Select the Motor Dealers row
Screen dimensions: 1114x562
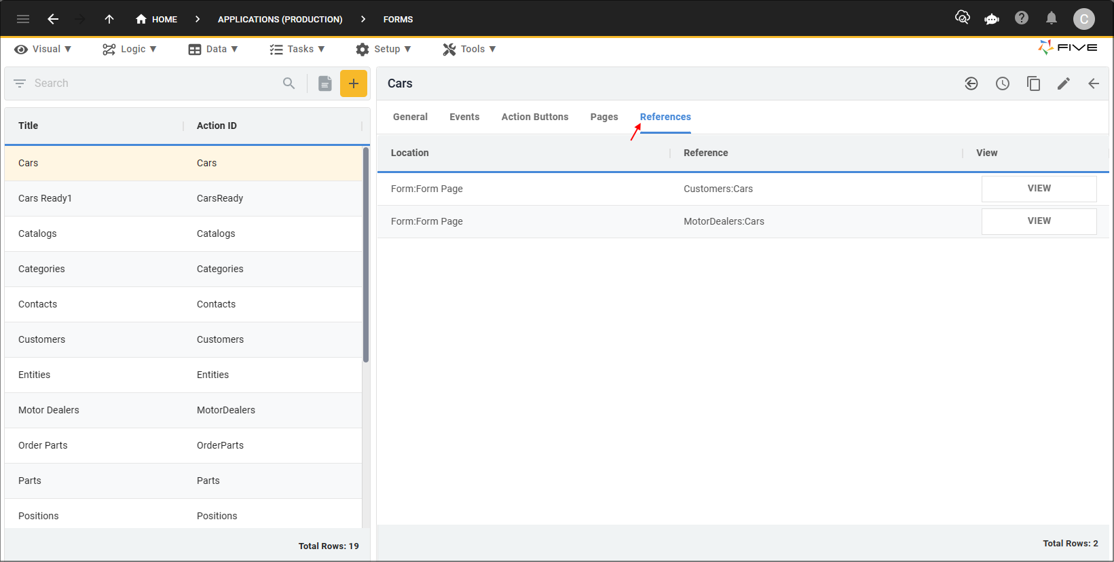coord(183,410)
